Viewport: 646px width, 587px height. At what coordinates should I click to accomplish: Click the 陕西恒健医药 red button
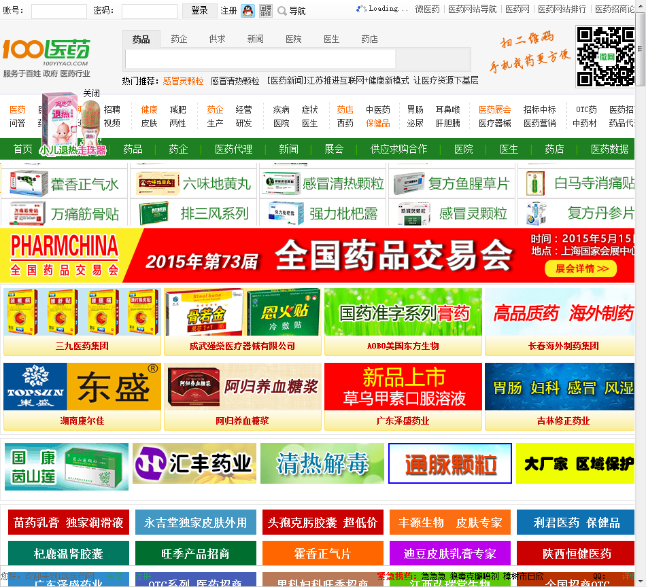[x=577, y=553]
